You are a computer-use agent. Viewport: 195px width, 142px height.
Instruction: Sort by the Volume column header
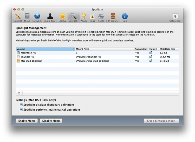pyautogui.click(x=45, y=49)
